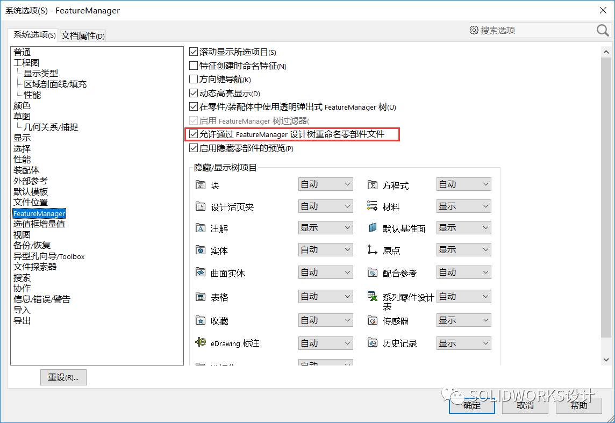Toggle 使用透明弹出式 FeatureManager 树 checkbox
Screen dimensions: 615x423
194,106
